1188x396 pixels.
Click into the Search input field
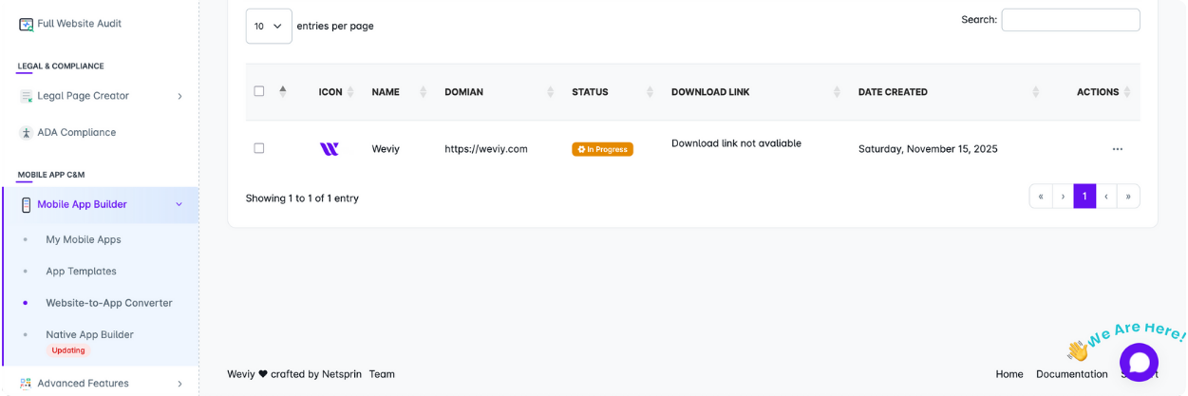coord(1070,20)
